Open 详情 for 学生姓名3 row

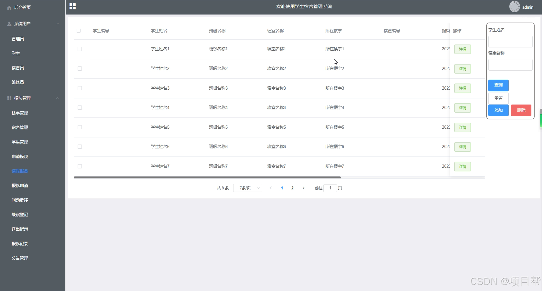[x=462, y=88]
